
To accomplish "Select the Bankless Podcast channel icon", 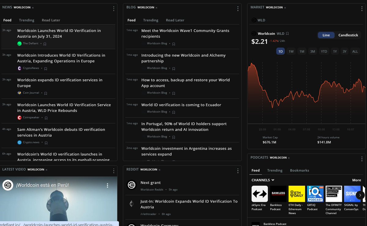I will [278, 194].
